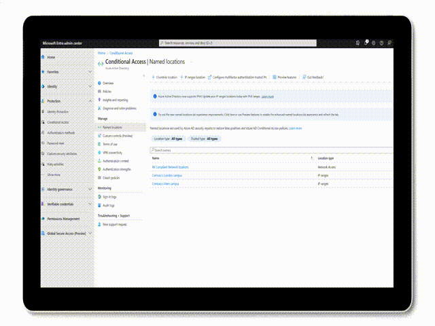Click the Password reset icon

[43, 143]
